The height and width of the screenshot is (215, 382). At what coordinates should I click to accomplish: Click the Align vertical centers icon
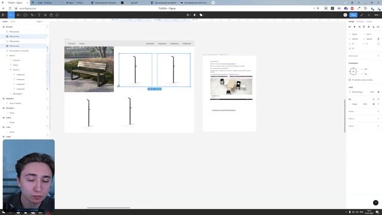pos(369,27)
